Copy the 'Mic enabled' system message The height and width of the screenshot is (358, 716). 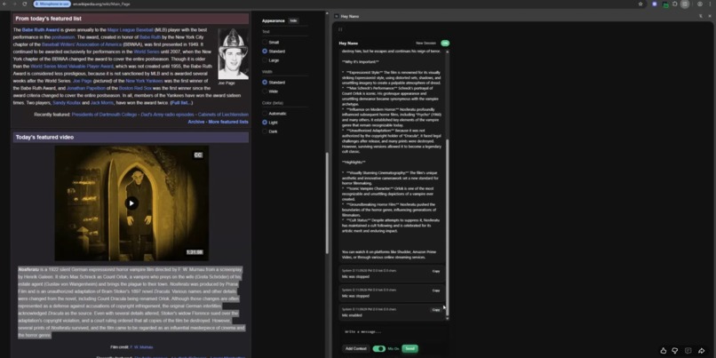(x=436, y=310)
